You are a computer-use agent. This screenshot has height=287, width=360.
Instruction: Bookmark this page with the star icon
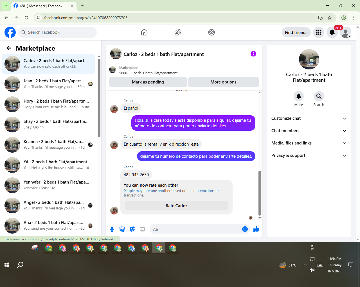(x=330, y=18)
